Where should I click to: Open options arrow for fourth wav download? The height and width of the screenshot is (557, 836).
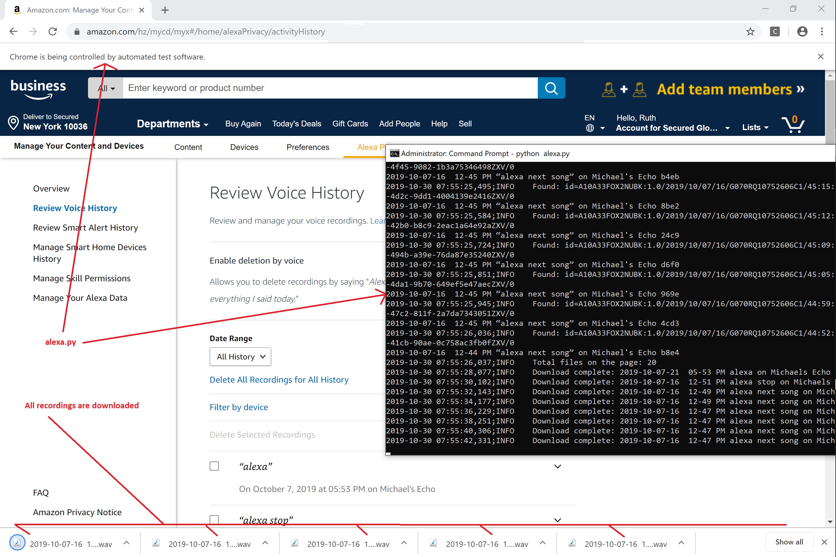click(542, 542)
